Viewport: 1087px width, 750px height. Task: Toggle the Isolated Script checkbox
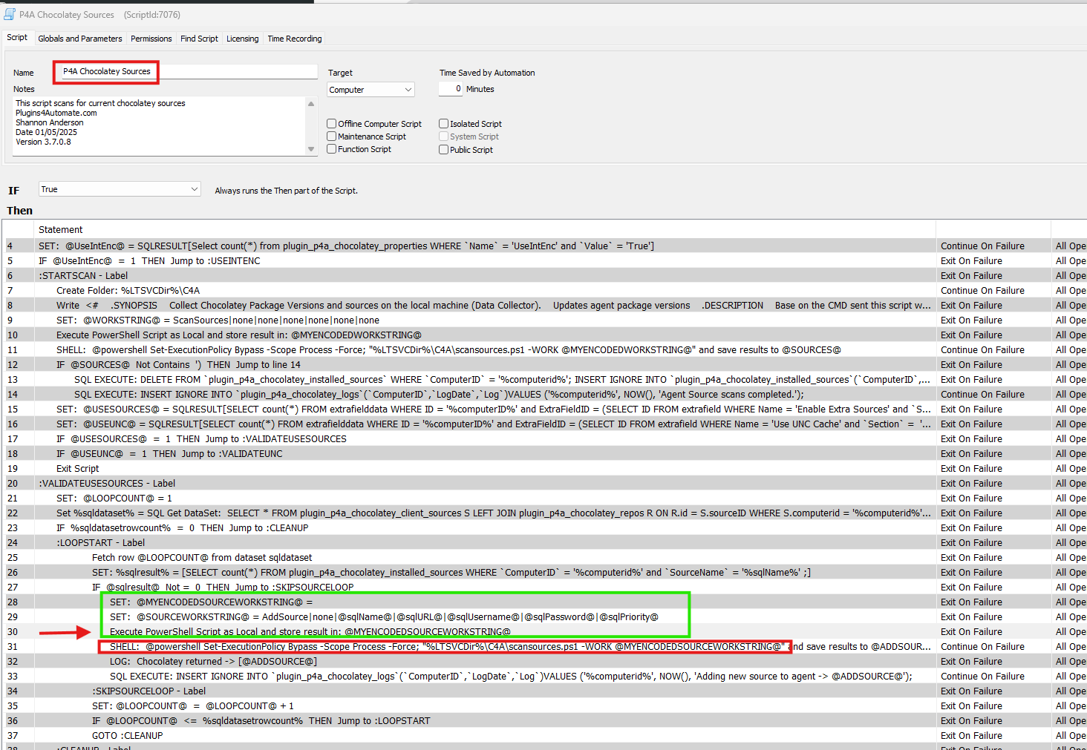(443, 124)
